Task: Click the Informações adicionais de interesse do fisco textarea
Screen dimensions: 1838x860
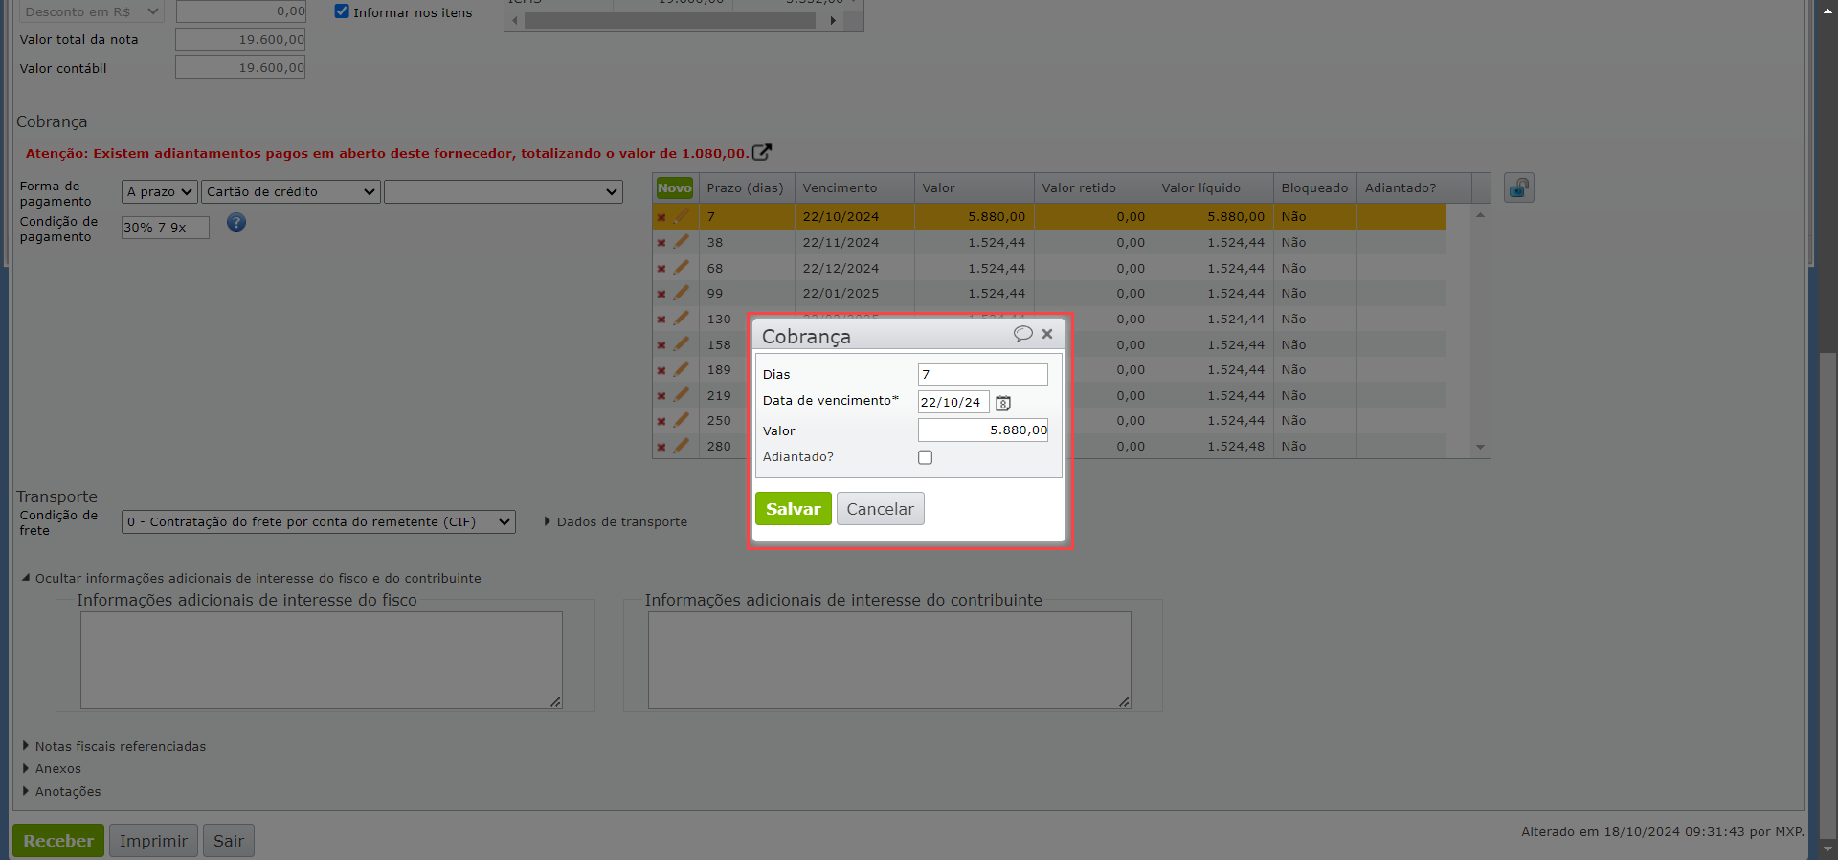Action: [322, 660]
